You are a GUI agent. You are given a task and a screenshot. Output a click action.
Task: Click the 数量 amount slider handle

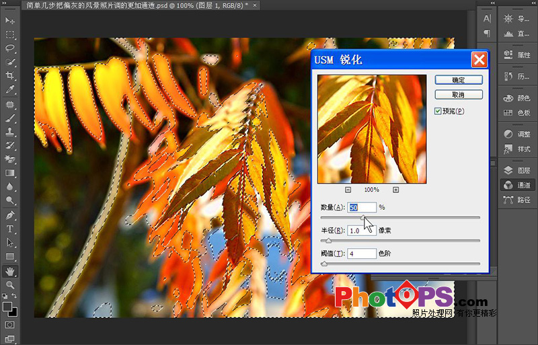[x=363, y=217]
